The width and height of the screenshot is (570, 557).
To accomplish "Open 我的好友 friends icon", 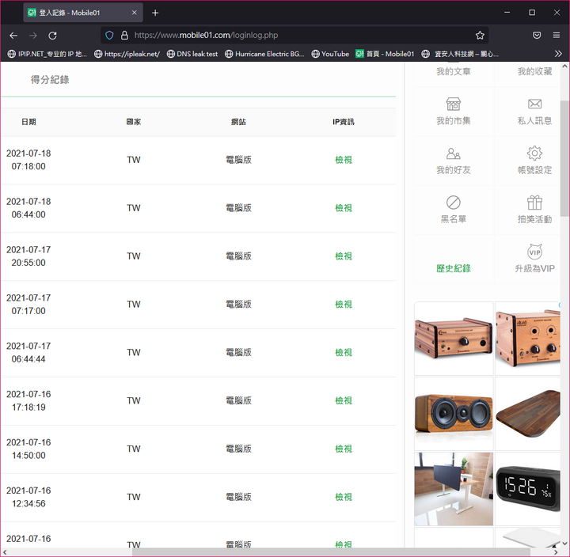I will (x=454, y=153).
